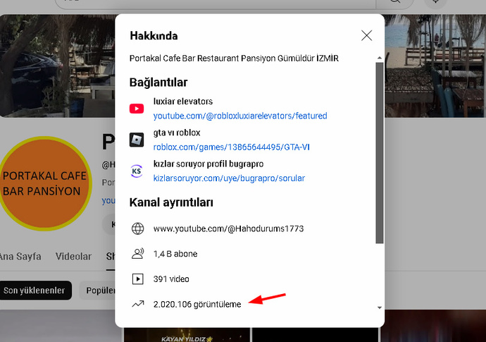Click the dialog scrollbar down arrow

click(380, 307)
